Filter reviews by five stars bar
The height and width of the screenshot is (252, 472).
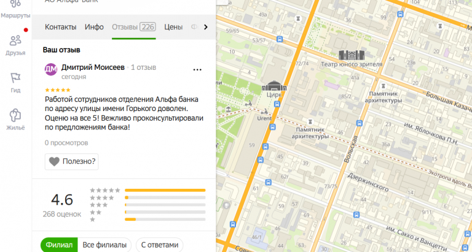tap(165, 190)
